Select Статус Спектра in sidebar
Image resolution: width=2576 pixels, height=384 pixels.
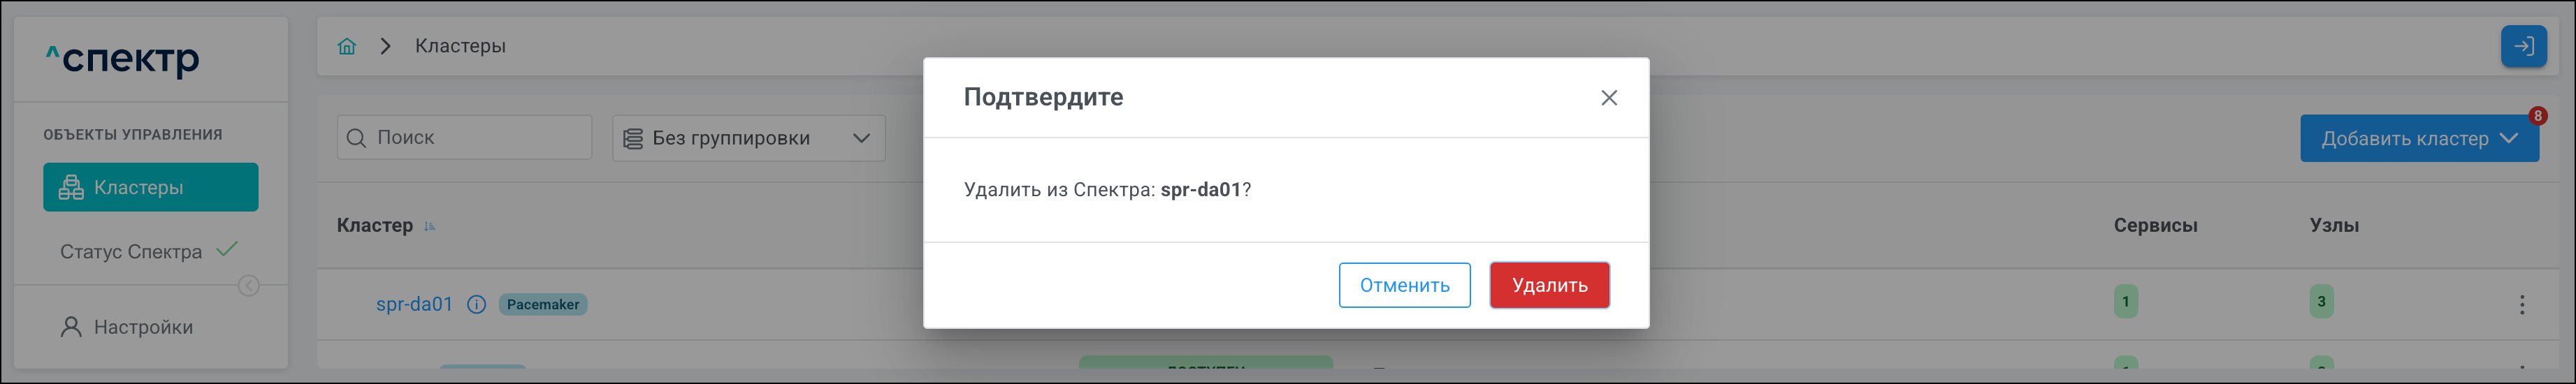(131, 251)
